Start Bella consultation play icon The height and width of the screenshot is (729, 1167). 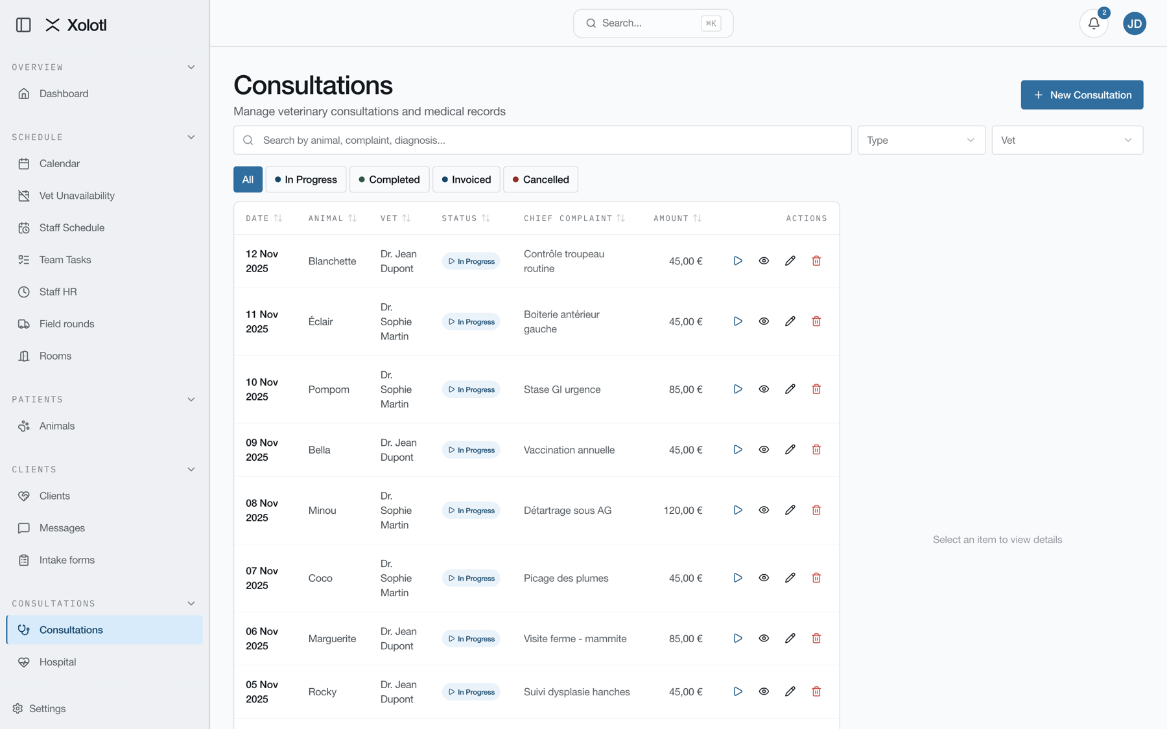pyautogui.click(x=738, y=450)
